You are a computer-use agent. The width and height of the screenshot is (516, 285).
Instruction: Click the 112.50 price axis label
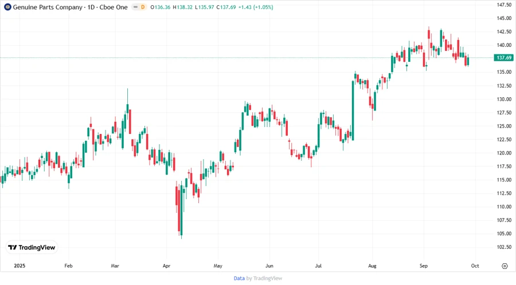click(x=504, y=193)
